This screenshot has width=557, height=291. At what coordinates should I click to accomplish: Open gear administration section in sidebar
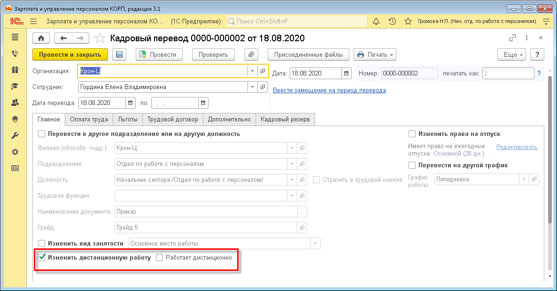(x=15, y=152)
